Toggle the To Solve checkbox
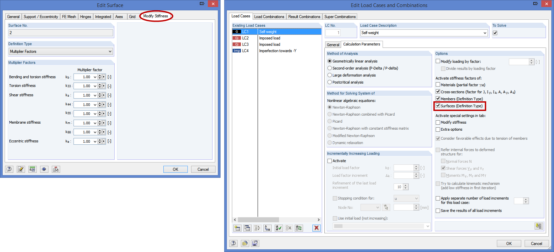The height and width of the screenshot is (252, 554). pos(495,33)
